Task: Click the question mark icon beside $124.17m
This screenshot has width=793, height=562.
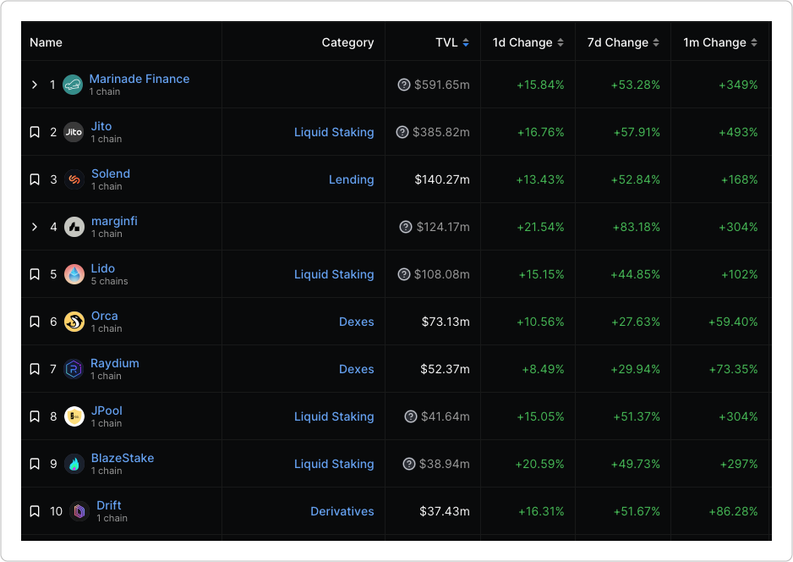Action: (x=406, y=227)
